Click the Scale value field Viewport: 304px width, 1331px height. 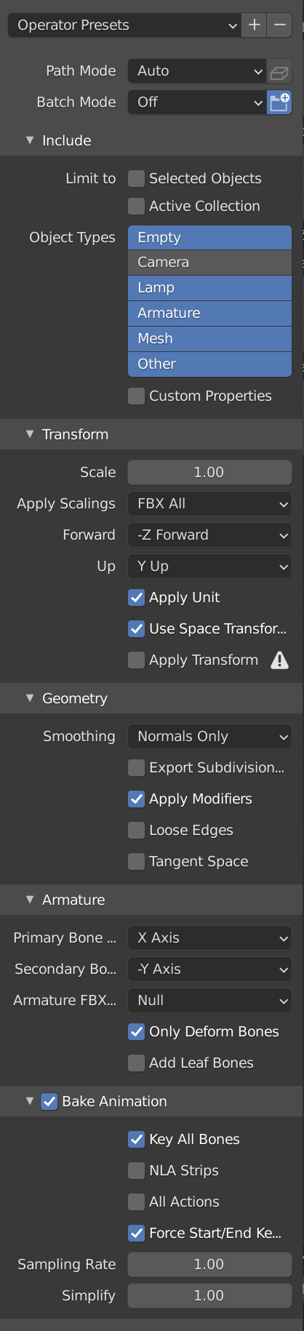(x=209, y=473)
